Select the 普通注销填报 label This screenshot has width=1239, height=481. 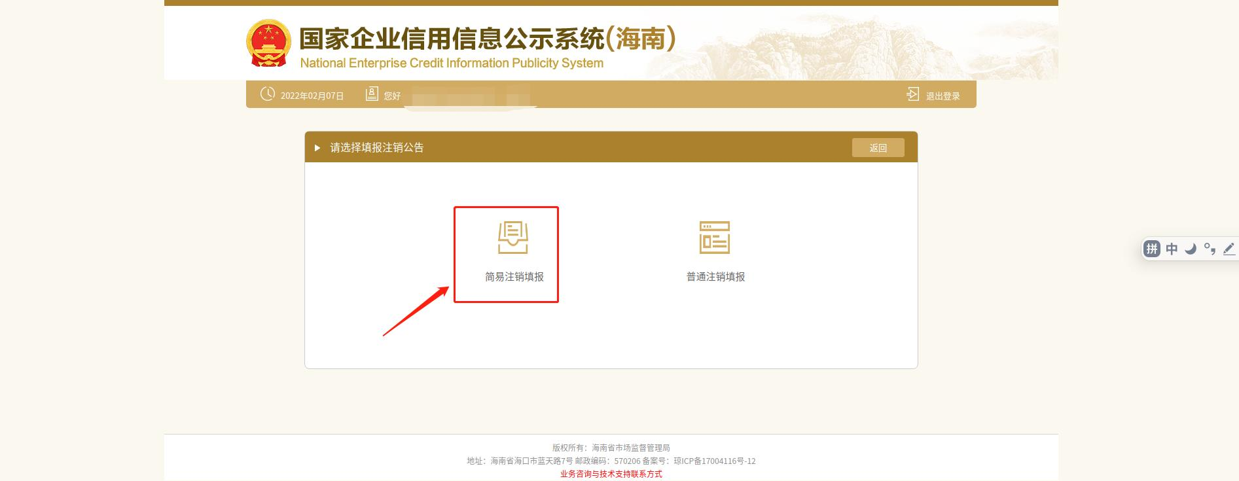click(715, 277)
